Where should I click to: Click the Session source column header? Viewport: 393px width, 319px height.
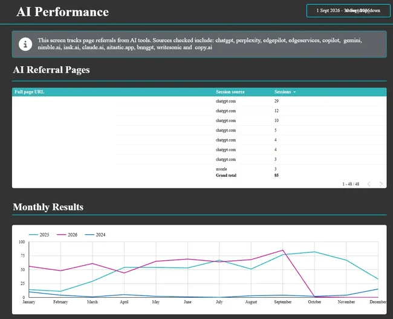point(230,92)
